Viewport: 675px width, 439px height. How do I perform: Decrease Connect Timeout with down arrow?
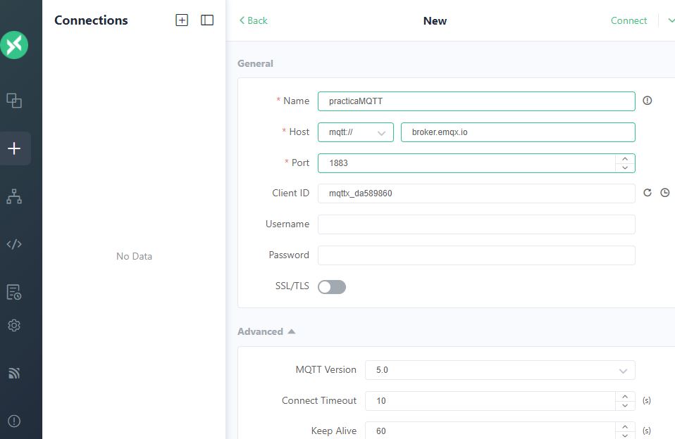click(625, 405)
